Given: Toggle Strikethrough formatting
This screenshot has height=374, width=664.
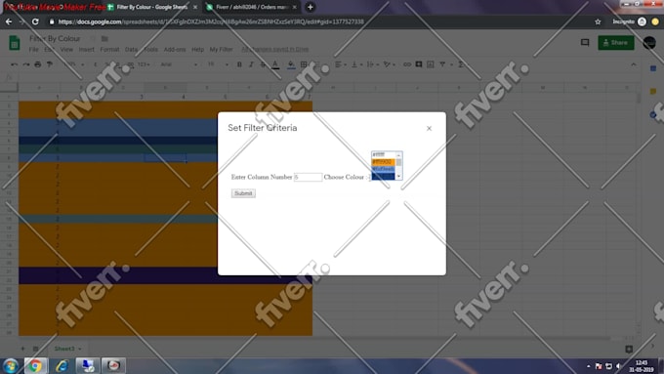Looking at the screenshot, I should pyautogui.click(x=263, y=64).
